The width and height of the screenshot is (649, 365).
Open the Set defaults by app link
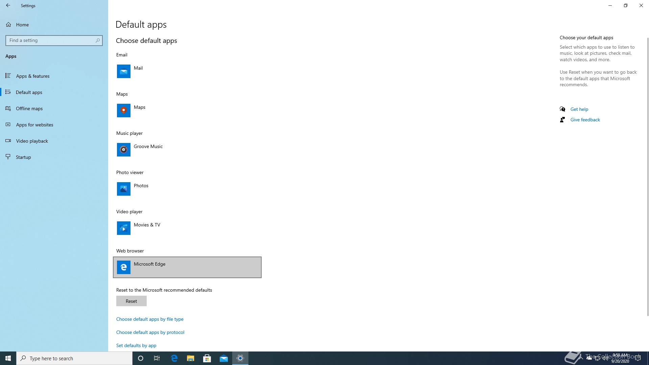(136, 345)
